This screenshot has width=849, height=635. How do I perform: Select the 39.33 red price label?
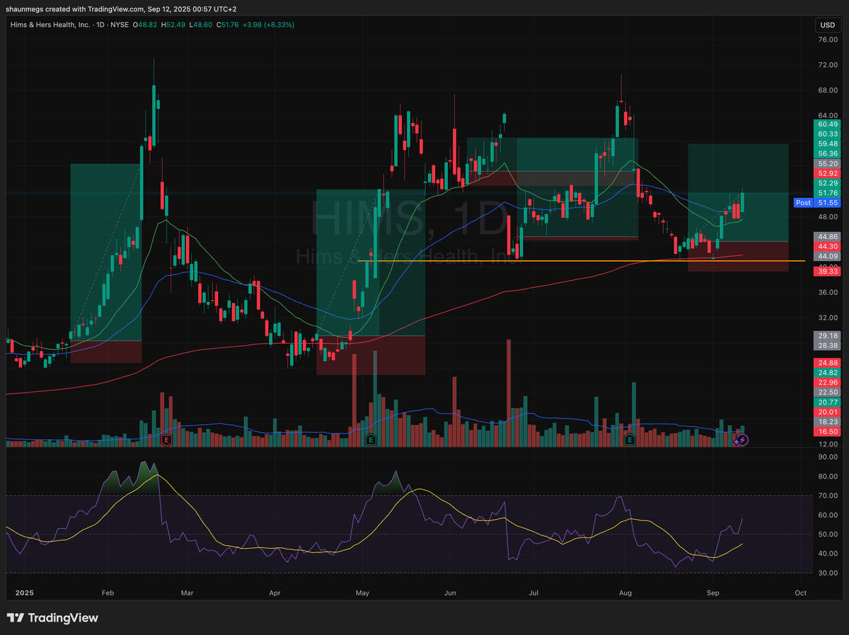coord(828,271)
